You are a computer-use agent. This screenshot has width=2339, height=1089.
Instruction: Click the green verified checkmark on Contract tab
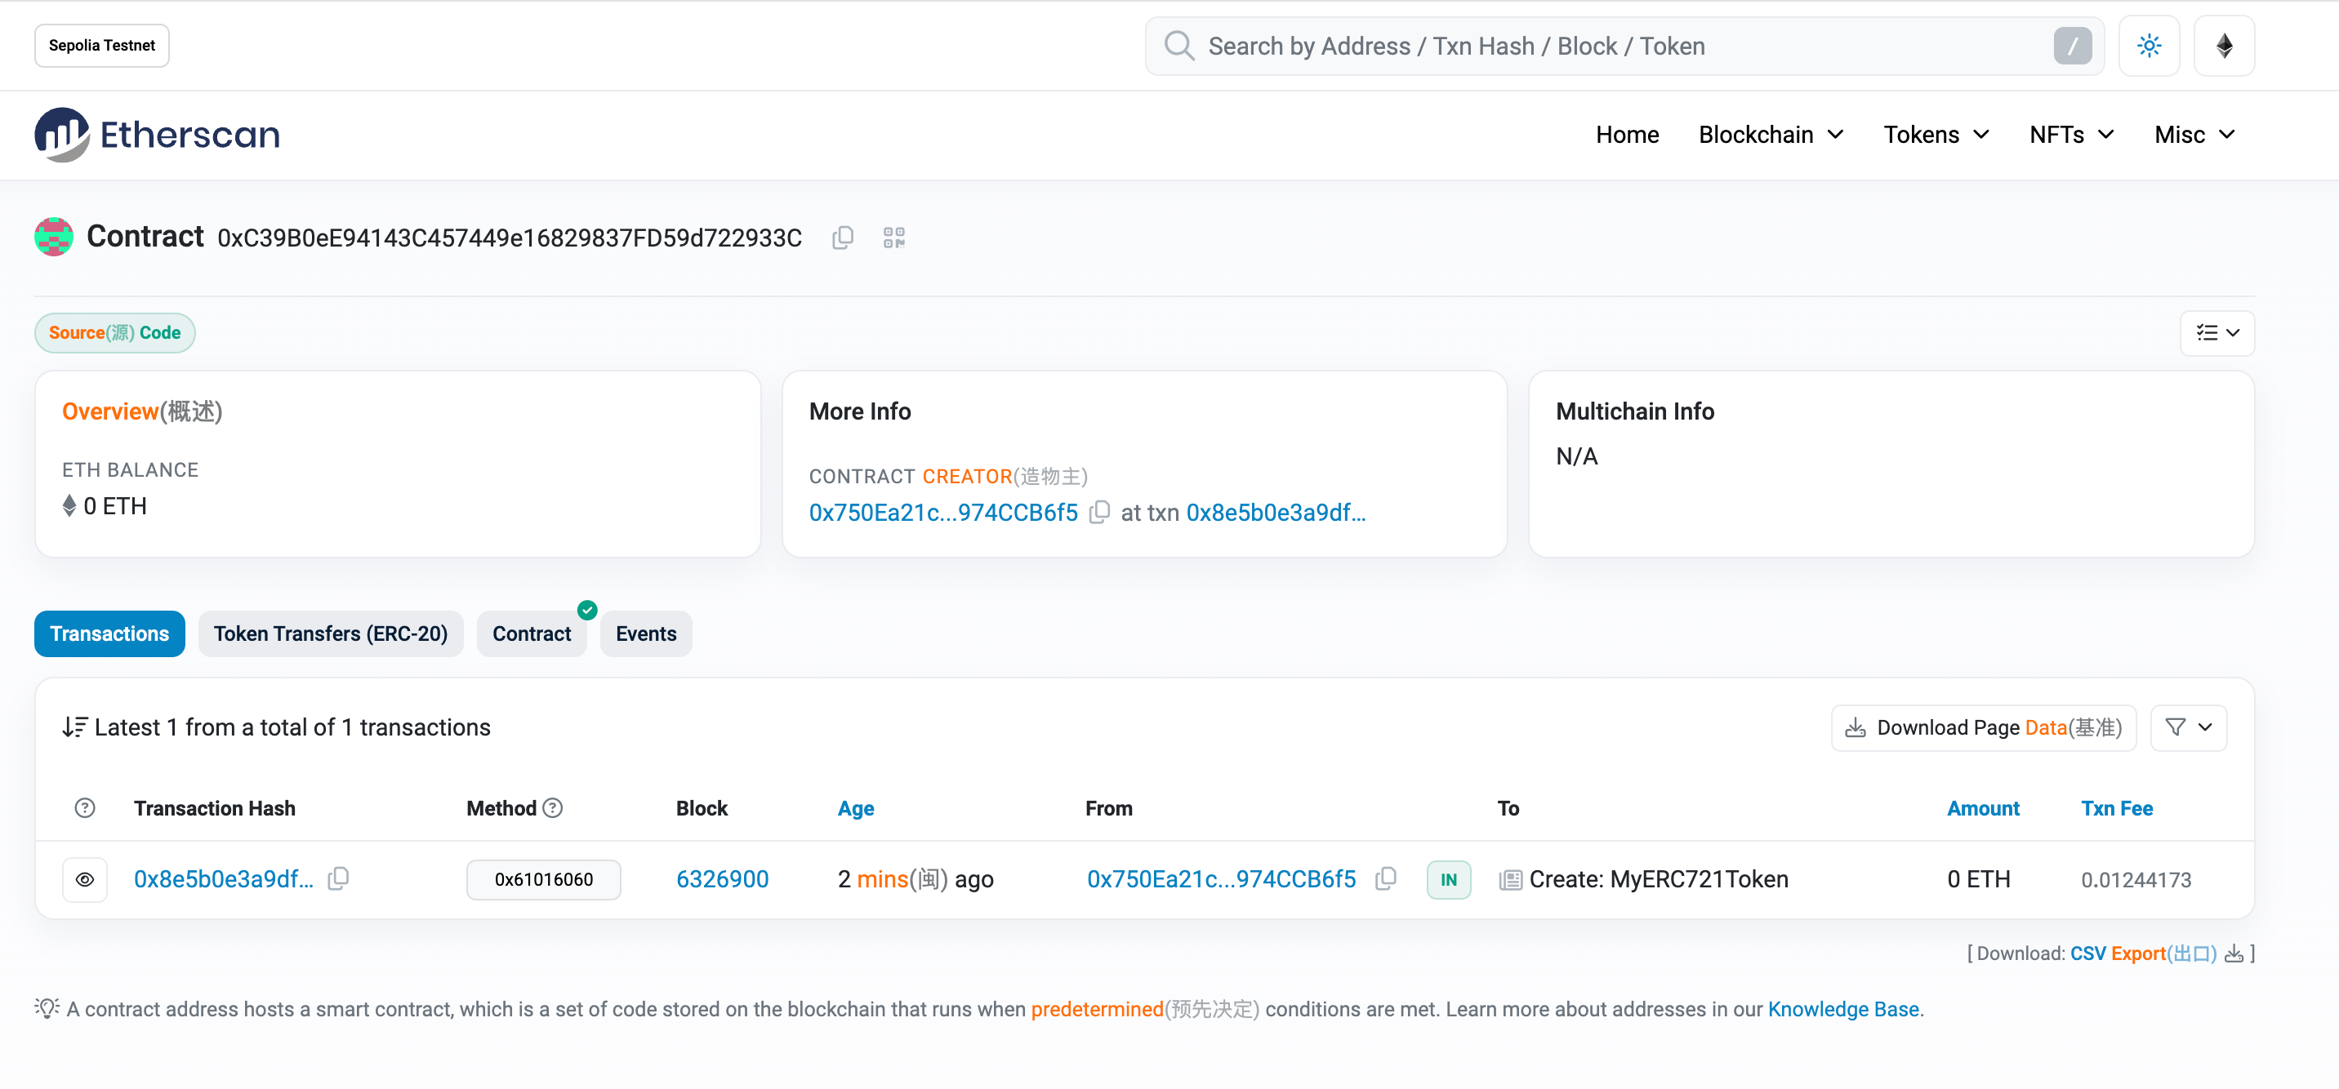pyautogui.click(x=586, y=610)
